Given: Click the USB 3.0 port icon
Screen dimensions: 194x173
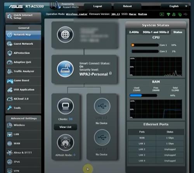Looking at the screenshot, I should (102, 106).
